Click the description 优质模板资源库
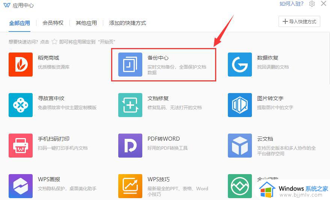This screenshot has width=330, height=200. [x=54, y=67]
